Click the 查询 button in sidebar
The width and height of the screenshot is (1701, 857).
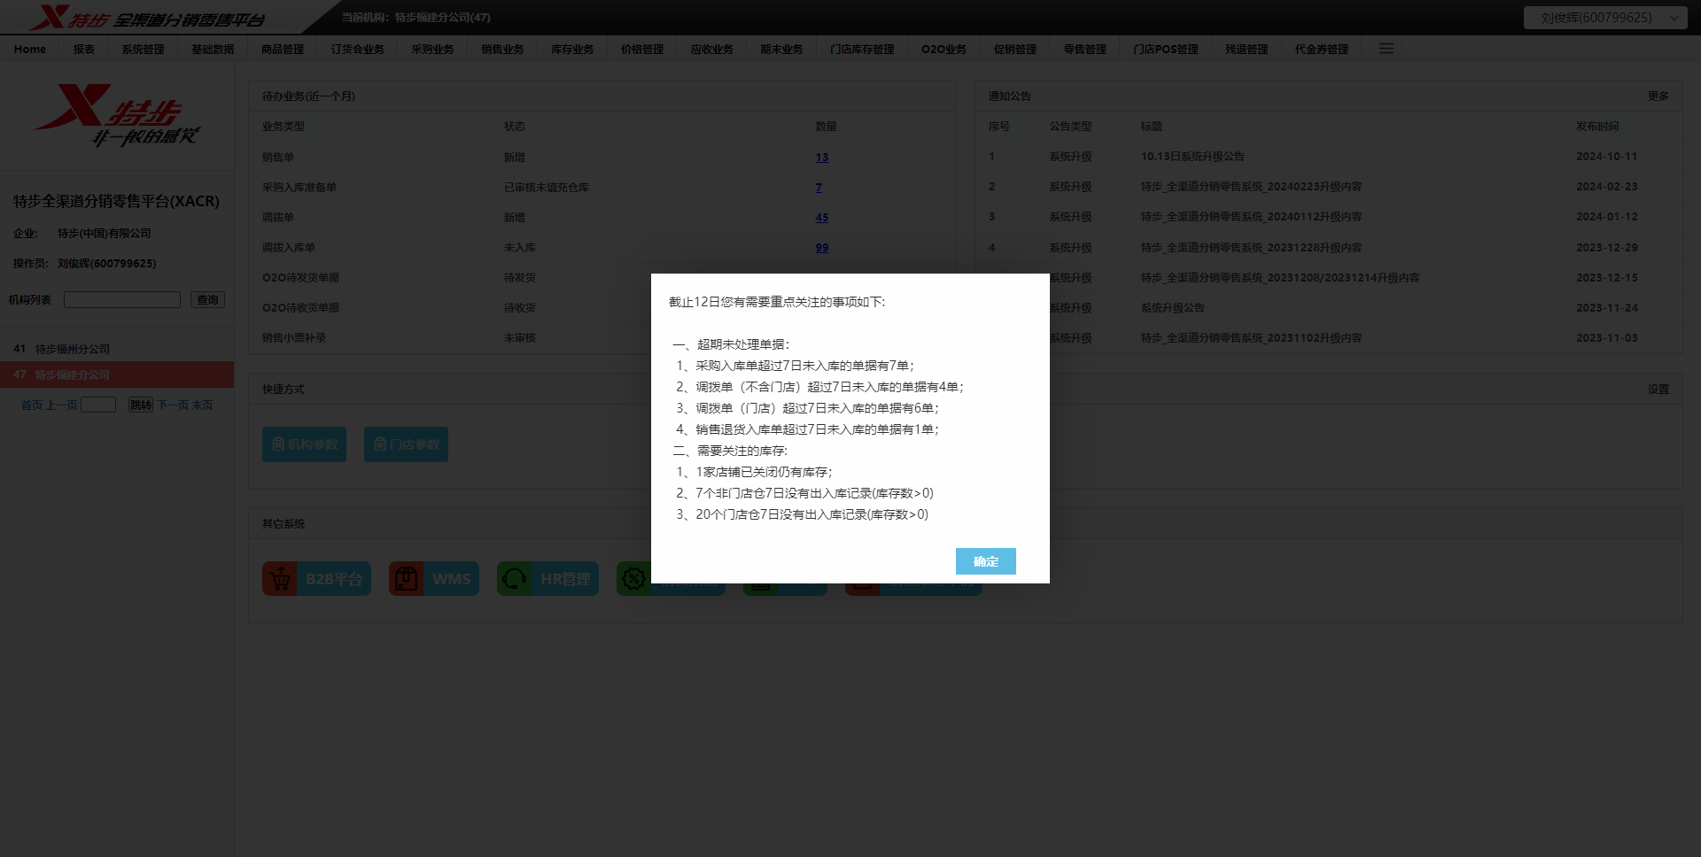(208, 300)
